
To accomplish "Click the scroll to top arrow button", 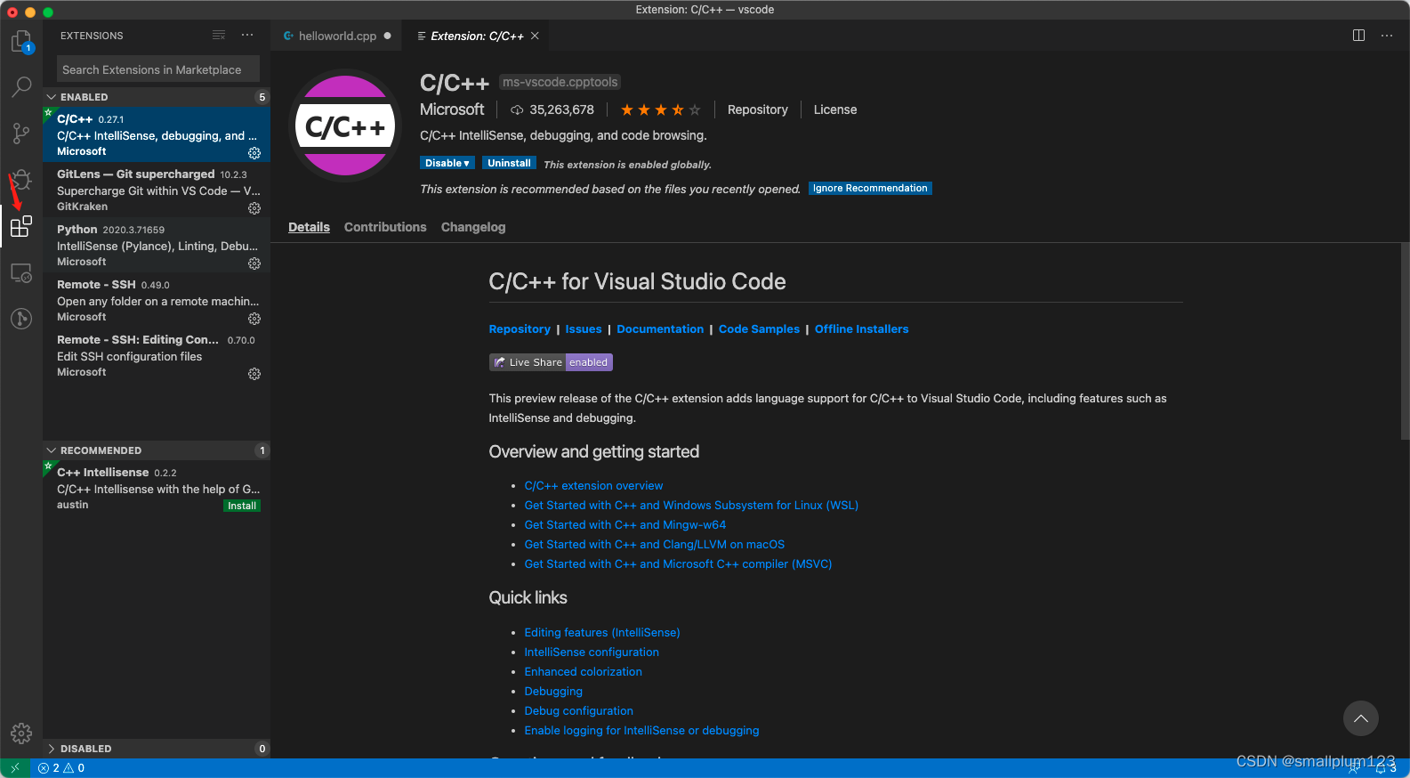I will (x=1360, y=718).
